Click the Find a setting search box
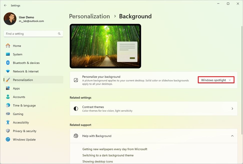Viewport: 243px width, 164px height. click(x=33, y=34)
